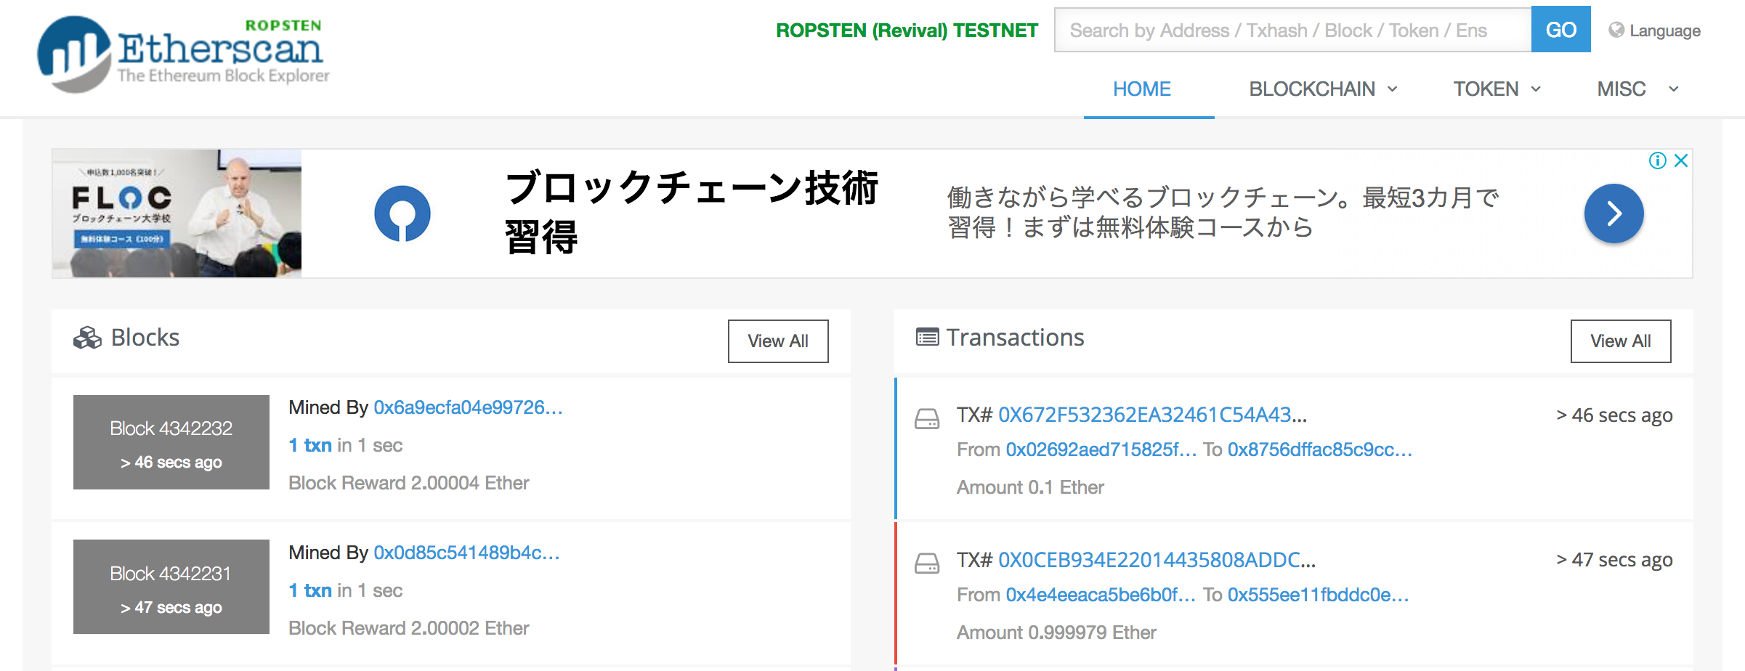Click 'Amount 0.1 Ether' text

(1030, 487)
